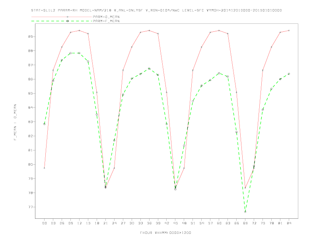Click the x-axis tick label 66
315x243 pixels.
(237, 223)
